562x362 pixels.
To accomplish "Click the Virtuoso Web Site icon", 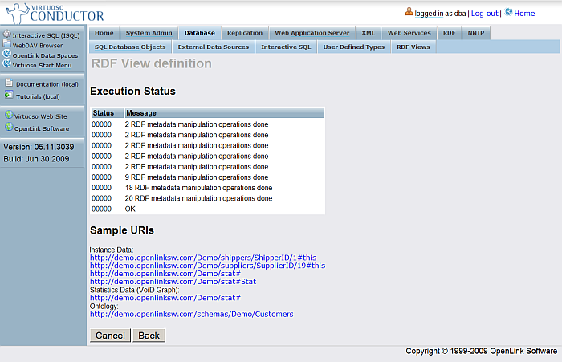I will click(x=9, y=116).
